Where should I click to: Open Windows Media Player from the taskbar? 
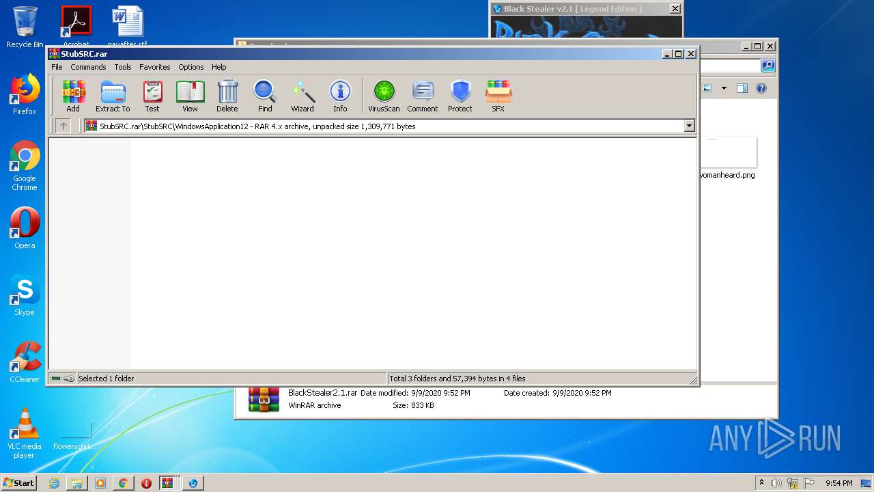point(100,483)
